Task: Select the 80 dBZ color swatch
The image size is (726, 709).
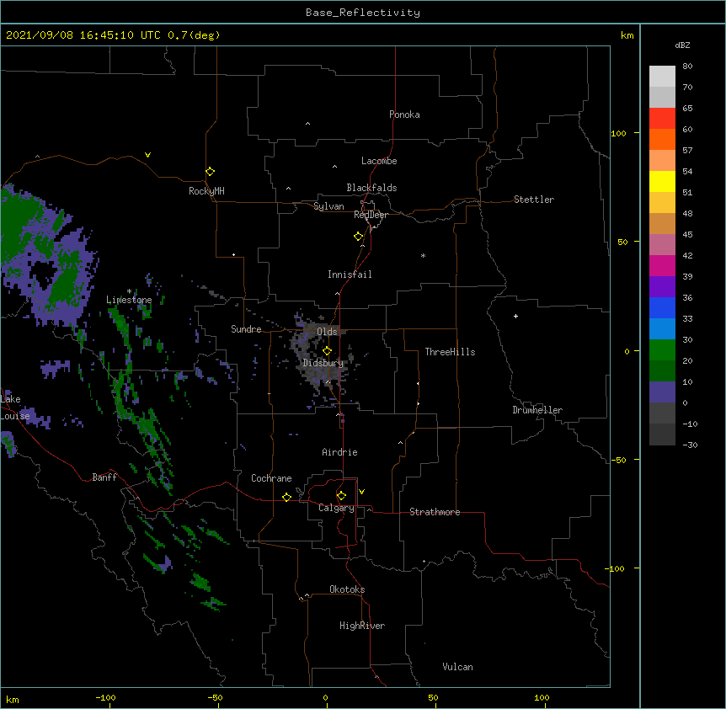Action: (662, 77)
